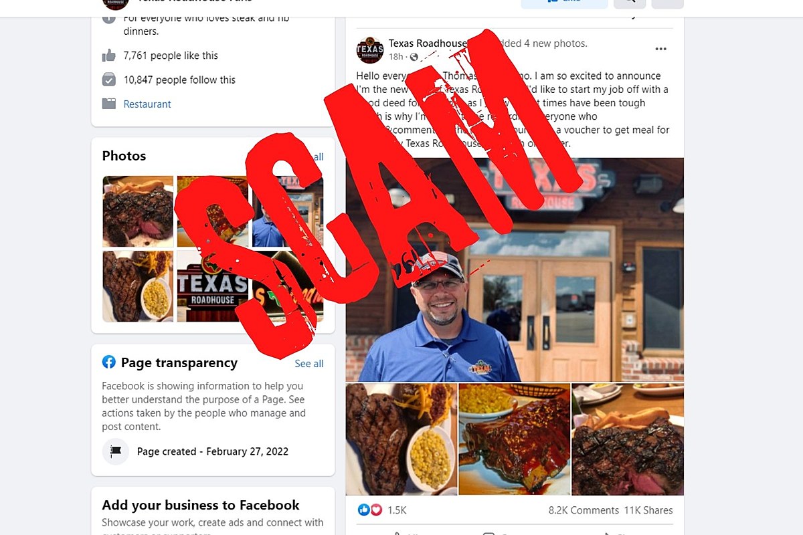The width and height of the screenshot is (803, 535).
Task: Click the flag icon next to Page created
Action: point(116,451)
